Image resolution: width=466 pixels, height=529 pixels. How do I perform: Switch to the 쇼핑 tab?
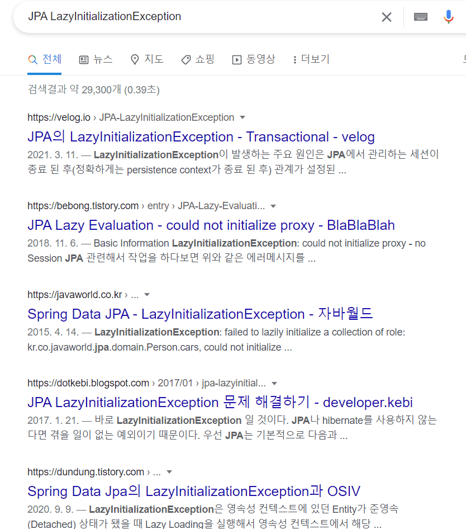(x=198, y=59)
